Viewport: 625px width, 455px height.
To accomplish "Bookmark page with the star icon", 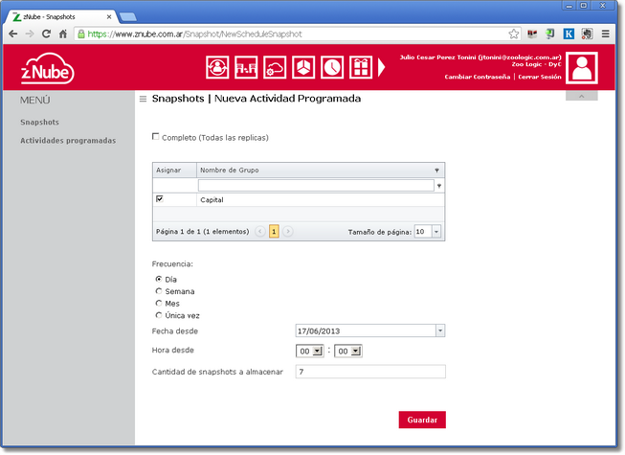I will (x=513, y=34).
